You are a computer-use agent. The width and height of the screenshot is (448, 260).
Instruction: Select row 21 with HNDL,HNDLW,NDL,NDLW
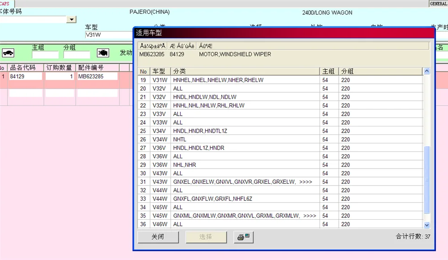tap(280, 97)
